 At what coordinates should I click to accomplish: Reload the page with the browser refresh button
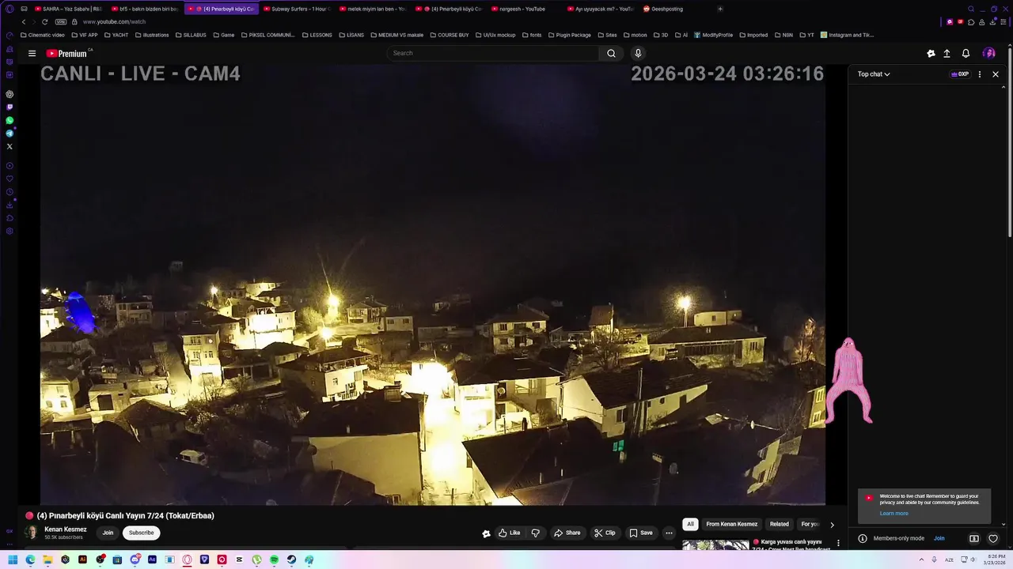45,22
